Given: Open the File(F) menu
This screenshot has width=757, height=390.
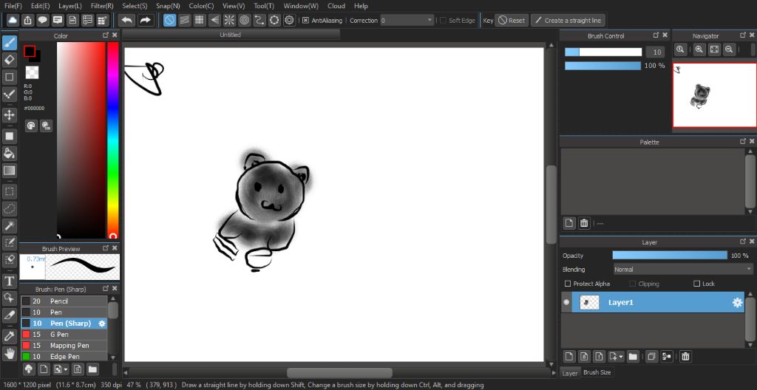Looking at the screenshot, I should [13, 6].
